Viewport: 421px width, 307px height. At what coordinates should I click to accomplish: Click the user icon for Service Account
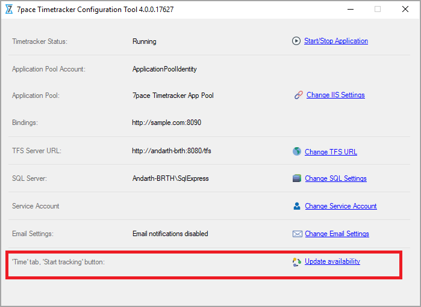(297, 206)
